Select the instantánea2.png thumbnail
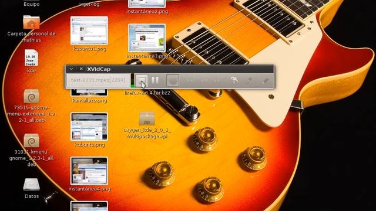Screen dimensions: 376x211 coord(147,4)
